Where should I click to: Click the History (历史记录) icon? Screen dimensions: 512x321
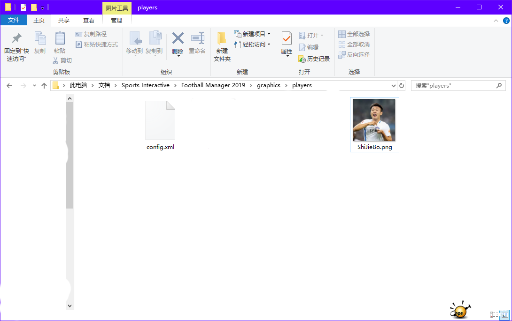(x=303, y=59)
